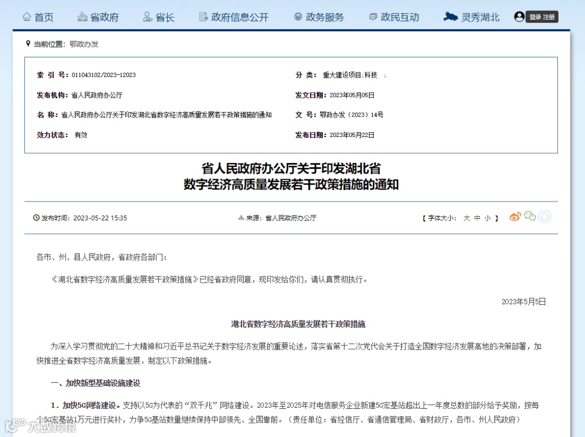585x437 pixels.
Task: Visit the 灵秀湖北 section
Action: coord(471,17)
